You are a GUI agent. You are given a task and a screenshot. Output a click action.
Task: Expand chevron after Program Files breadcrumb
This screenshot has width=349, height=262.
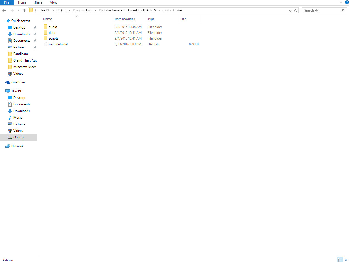click(95, 10)
